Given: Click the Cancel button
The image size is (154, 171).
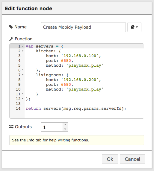Looking at the screenshot, I should pos(132,159).
